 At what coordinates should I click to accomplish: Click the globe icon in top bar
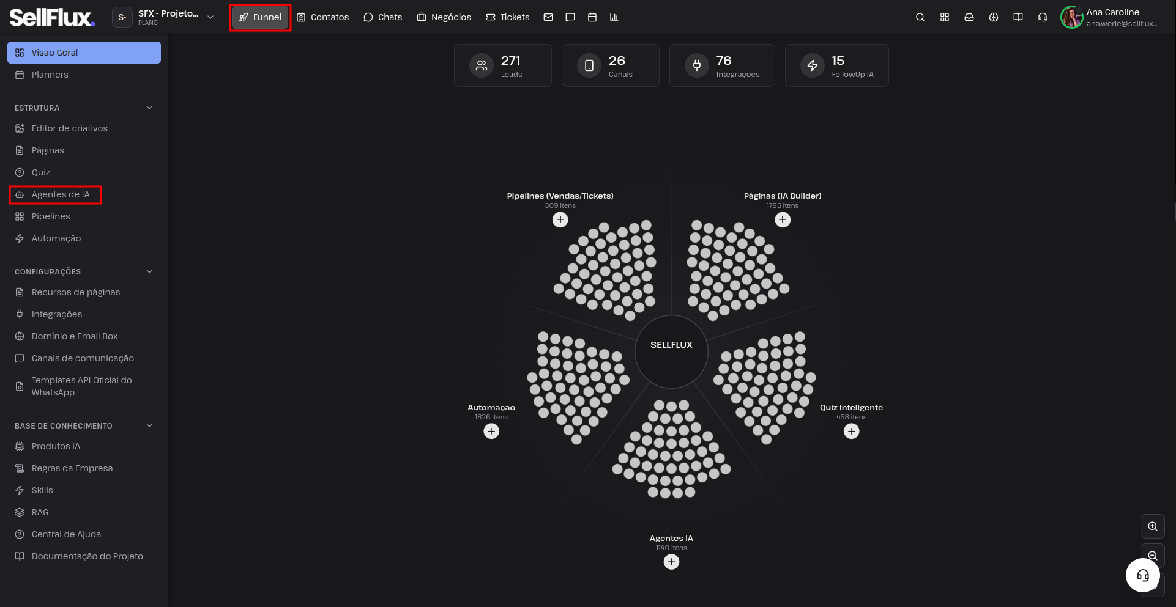pos(994,17)
